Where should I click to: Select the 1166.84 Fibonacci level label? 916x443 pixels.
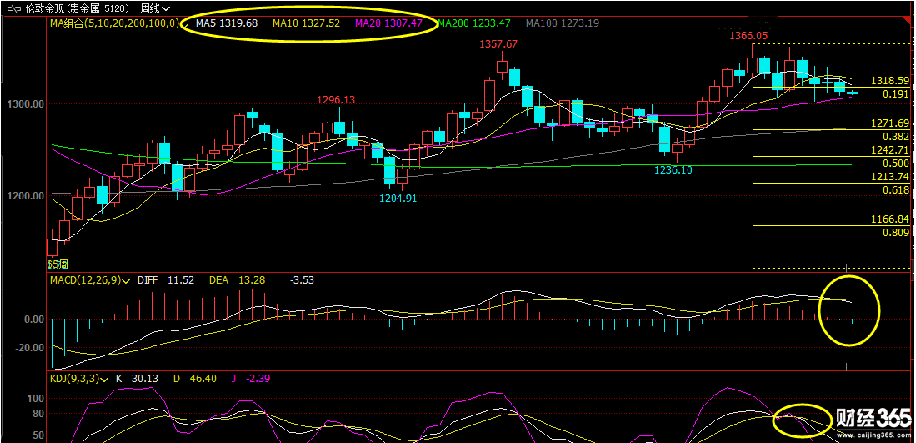click(890, 219)
